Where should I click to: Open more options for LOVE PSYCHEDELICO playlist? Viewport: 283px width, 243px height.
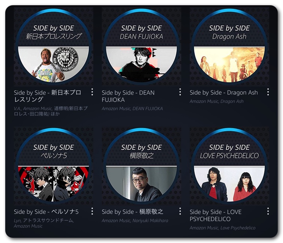click(x=268, y=211)
